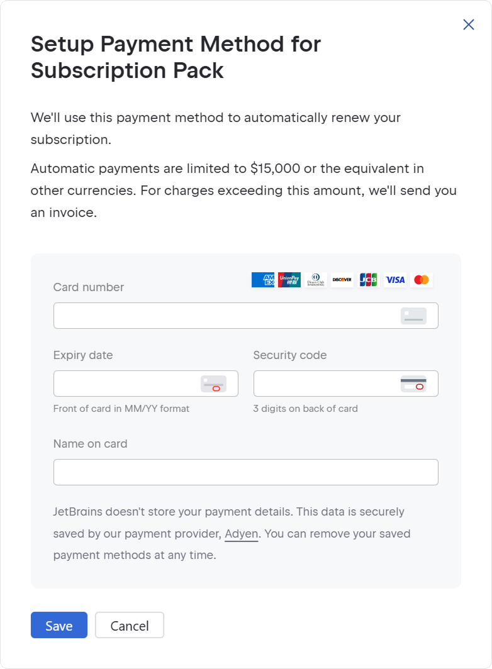Click inside the Name on card field
Viewport: 492px width, 669px height.
(x=245, y=472)
